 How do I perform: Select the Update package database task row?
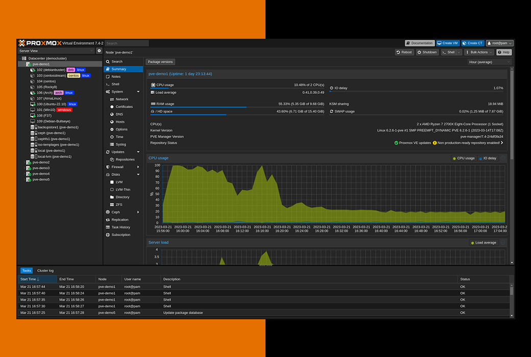point(264,313)
